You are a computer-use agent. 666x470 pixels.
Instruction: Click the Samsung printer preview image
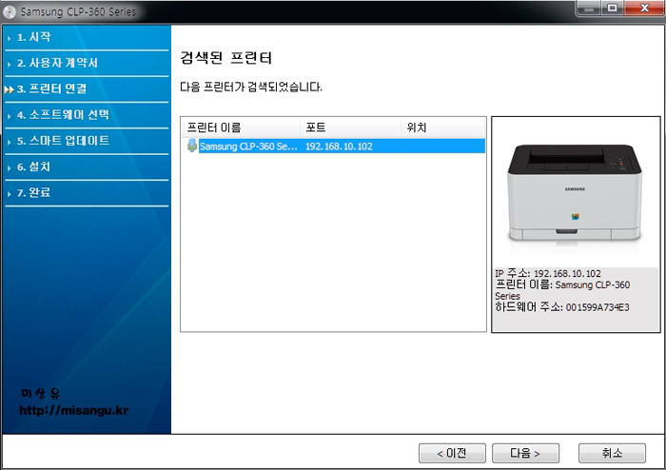[x=575, y=193]
